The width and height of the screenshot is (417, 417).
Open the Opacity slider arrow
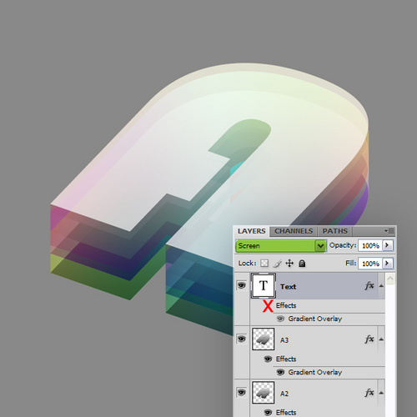point(388,245)
